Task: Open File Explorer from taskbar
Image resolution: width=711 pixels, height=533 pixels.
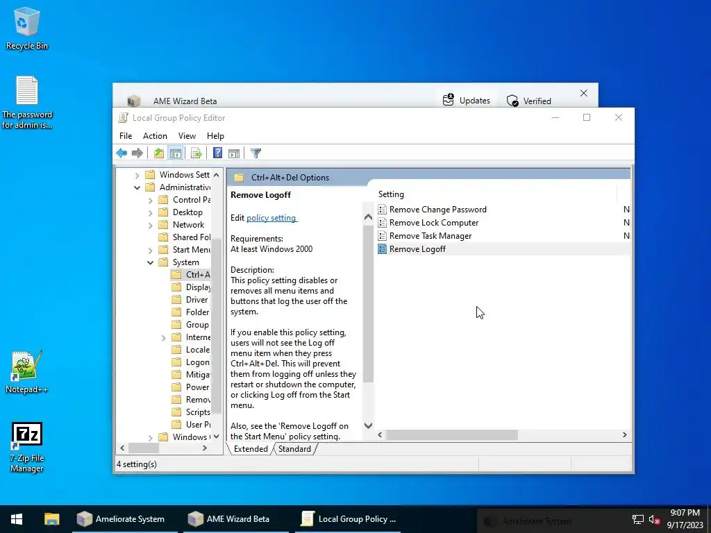Action: pos(51,519)
